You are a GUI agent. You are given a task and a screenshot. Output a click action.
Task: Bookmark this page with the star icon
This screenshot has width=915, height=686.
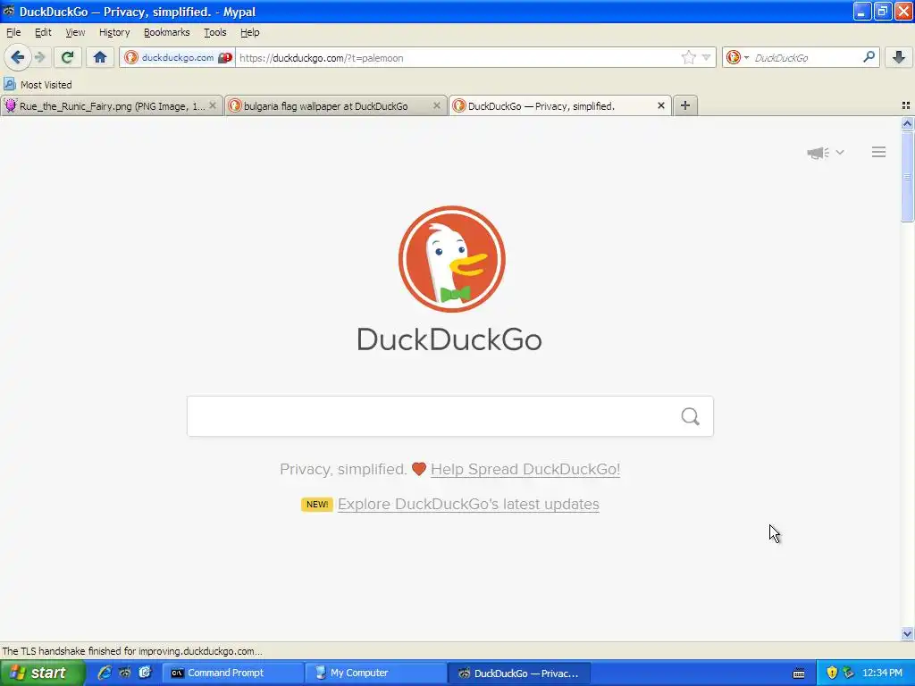click(689, 57)
